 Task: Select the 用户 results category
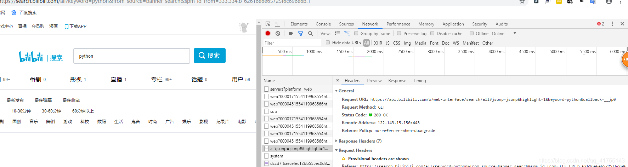pyautogui.click(x=241, y=80)
